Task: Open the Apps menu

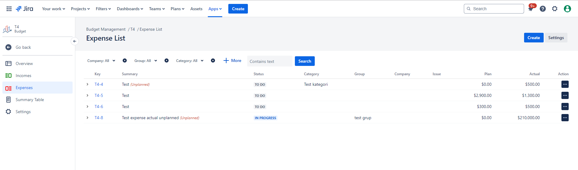Action: coord(215,9)
